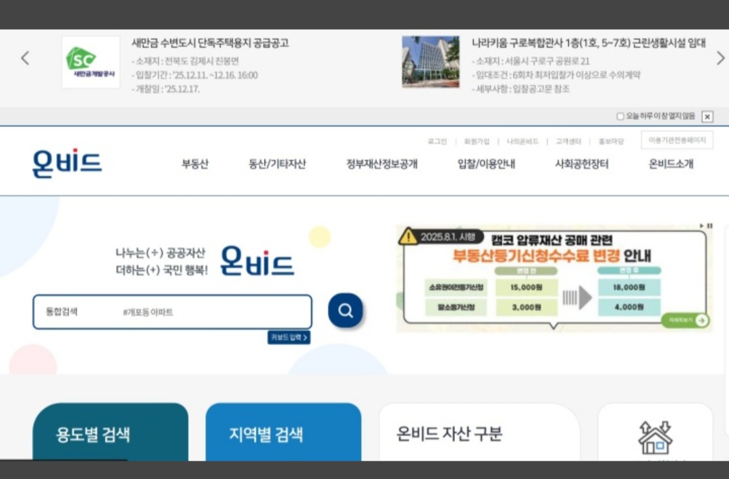Open the 로그인 link

(x=437, y=141)
